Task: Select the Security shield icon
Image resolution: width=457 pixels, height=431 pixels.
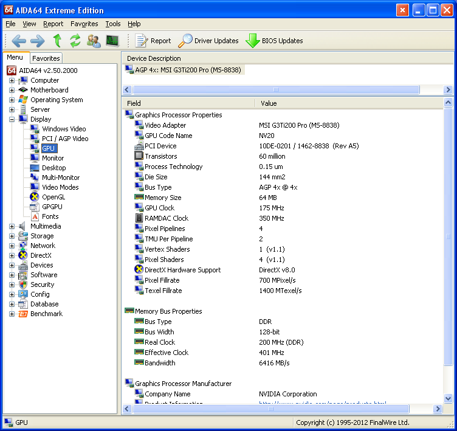Action: (22, 284)
